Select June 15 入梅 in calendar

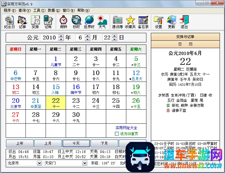55,88
